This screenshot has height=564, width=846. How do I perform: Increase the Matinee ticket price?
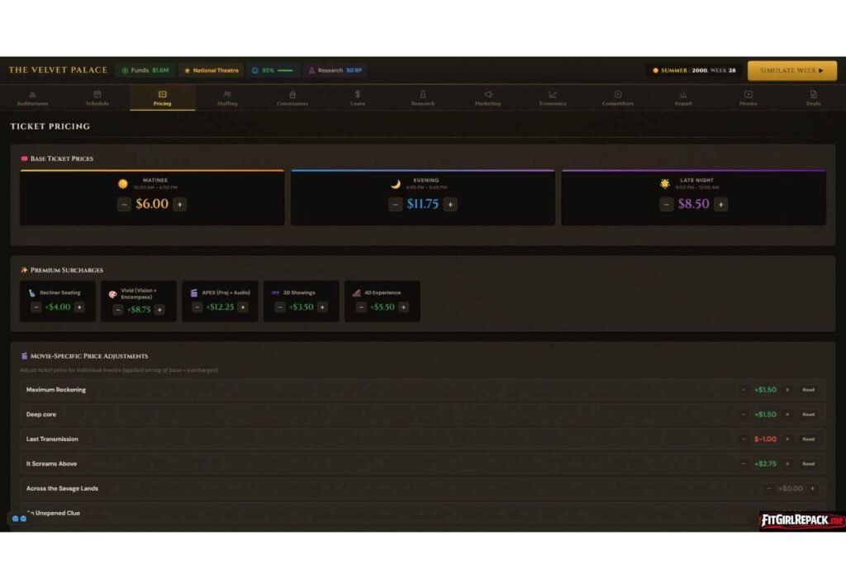(179, 204)
